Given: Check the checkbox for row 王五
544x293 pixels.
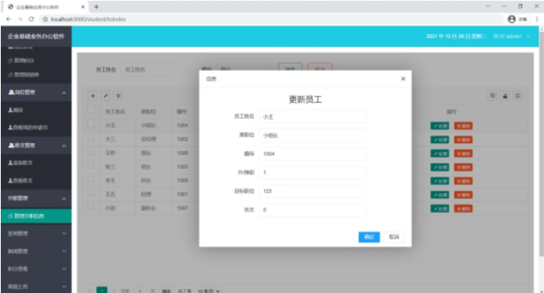Looking at the screenshot, I should [91, 192].
